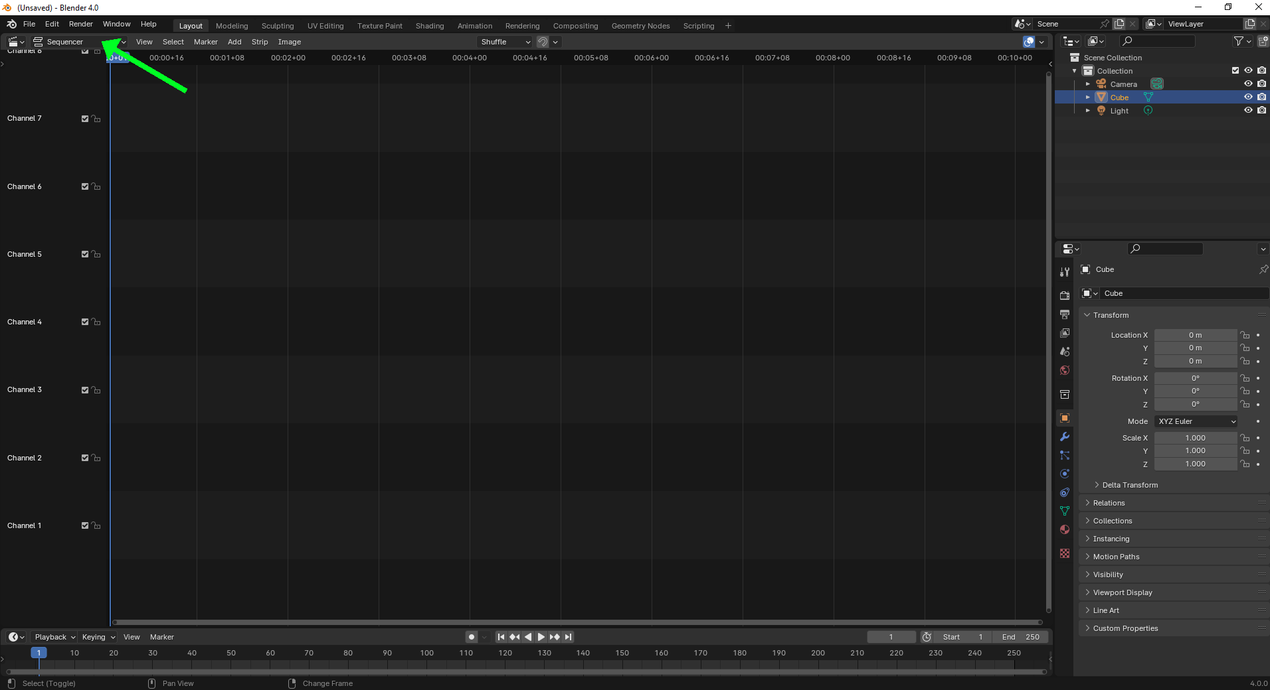Open the Collection properties tab
1270x690 pixels.
1065,394
